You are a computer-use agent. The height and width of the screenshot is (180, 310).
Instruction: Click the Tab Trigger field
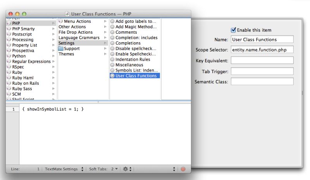click(262, 71)
